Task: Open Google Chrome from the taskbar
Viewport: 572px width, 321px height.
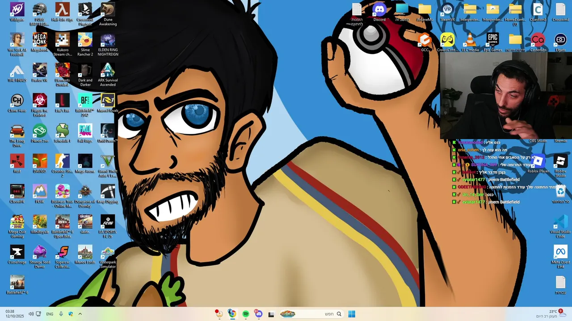Action: (231, 314)
